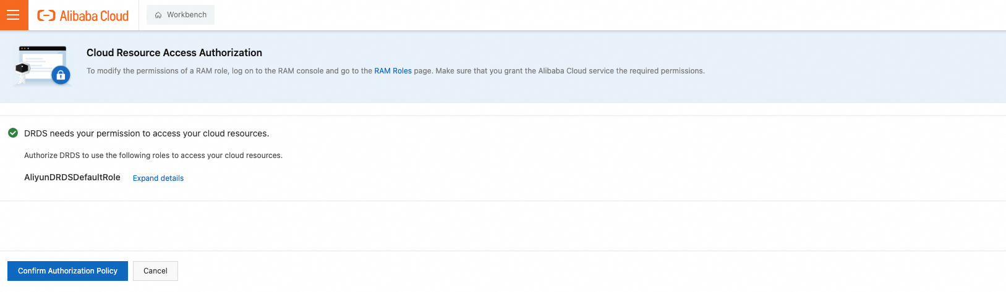Open the Workbench tab
Screen dimensions: 1006x292
[186, 15]
